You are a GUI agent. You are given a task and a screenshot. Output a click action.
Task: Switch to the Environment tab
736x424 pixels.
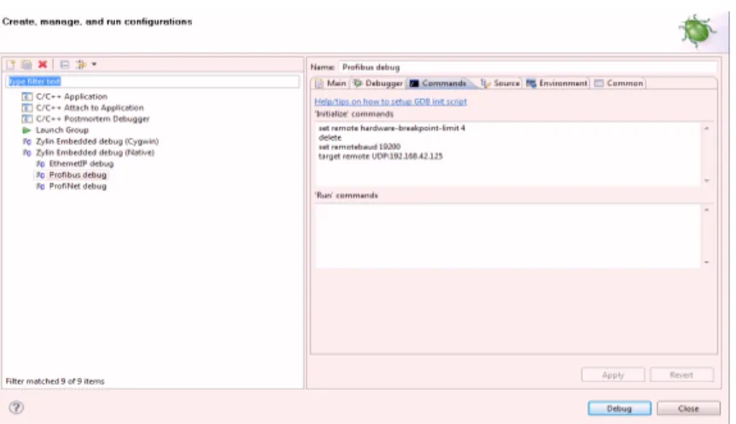557,83
